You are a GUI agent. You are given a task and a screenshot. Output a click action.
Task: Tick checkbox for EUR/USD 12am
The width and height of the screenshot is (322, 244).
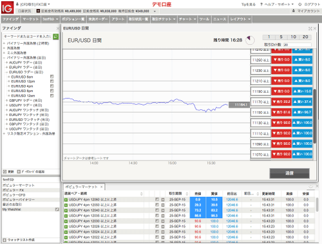[x=52, y=95]
